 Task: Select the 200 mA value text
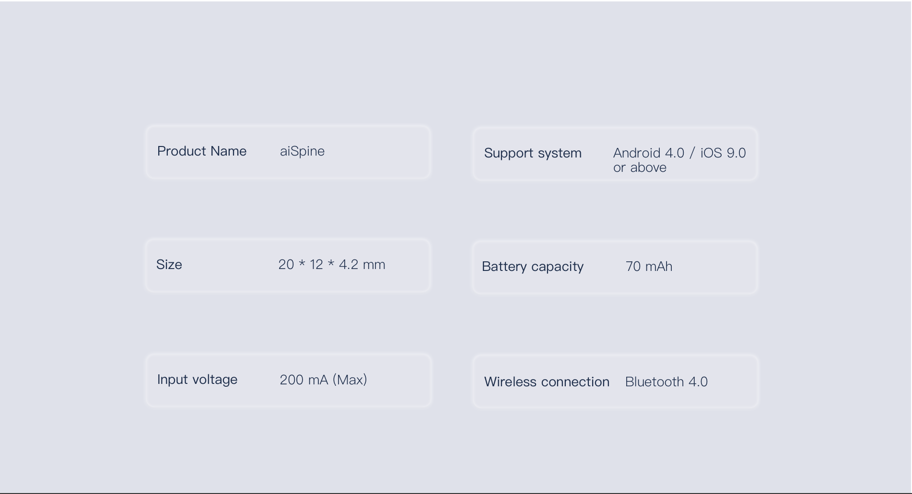[x=304, y=380]
